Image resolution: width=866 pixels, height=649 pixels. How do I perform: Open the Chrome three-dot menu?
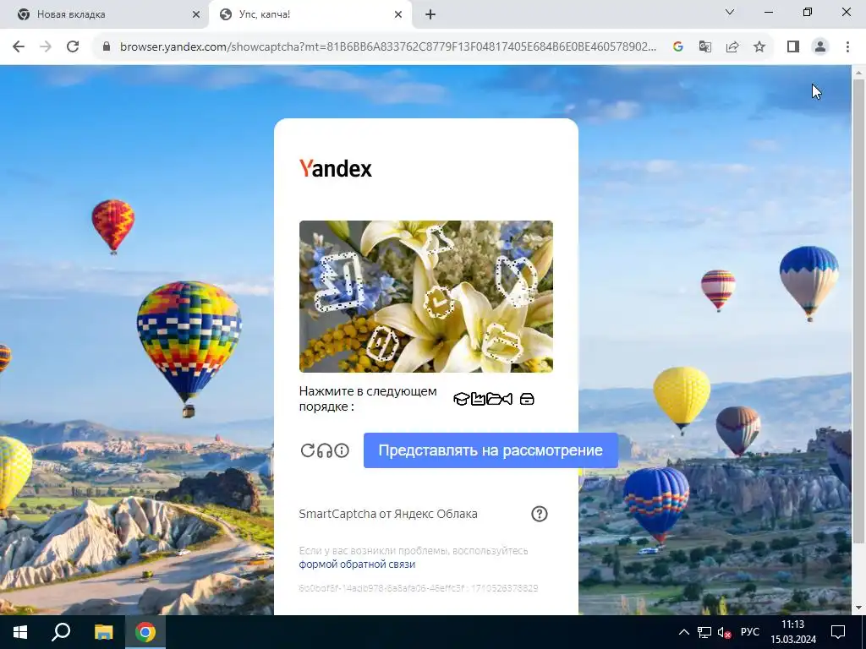tap(847, 46)
